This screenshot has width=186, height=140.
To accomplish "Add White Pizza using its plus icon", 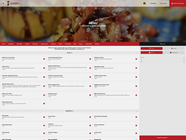I will [44, 68].
